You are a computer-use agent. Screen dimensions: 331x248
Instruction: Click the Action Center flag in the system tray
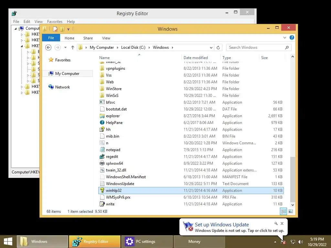(x=283, y=242)
